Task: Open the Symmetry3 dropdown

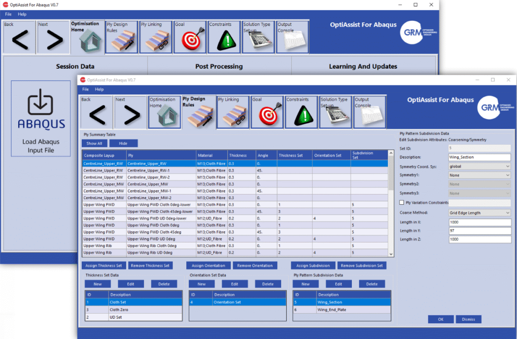Action: pos(480,193)
